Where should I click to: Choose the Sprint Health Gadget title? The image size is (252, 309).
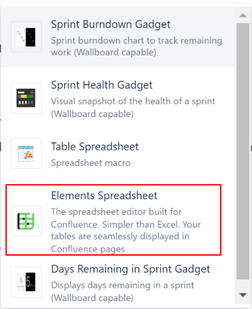[x=102, y=85]
